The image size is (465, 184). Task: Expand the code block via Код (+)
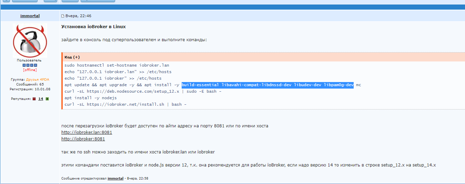(x=72, y=57)
